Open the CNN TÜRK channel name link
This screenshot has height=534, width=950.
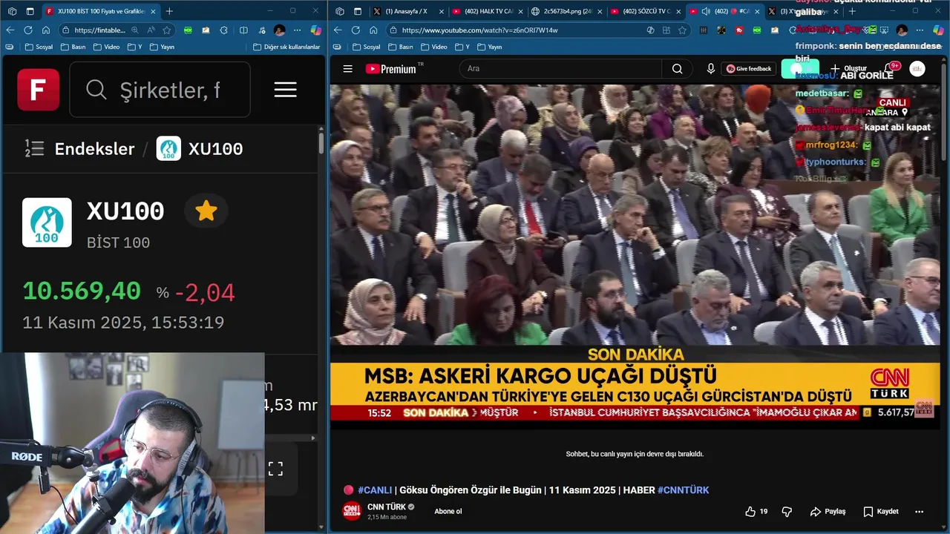coord(386,507)
